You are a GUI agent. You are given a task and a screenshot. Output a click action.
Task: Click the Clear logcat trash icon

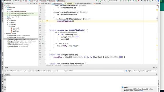(x=5, y=77)
